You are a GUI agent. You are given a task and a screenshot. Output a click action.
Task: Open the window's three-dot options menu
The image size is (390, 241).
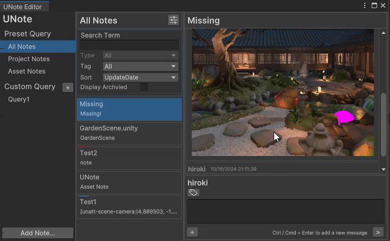tap(365, 5)
